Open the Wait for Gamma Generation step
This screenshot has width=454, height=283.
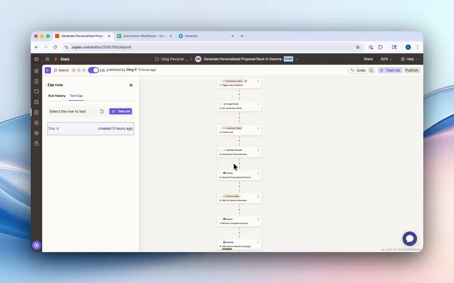click(x=239, y=198)
